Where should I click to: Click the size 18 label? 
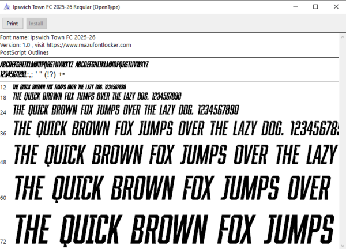[x=3, y=98]
